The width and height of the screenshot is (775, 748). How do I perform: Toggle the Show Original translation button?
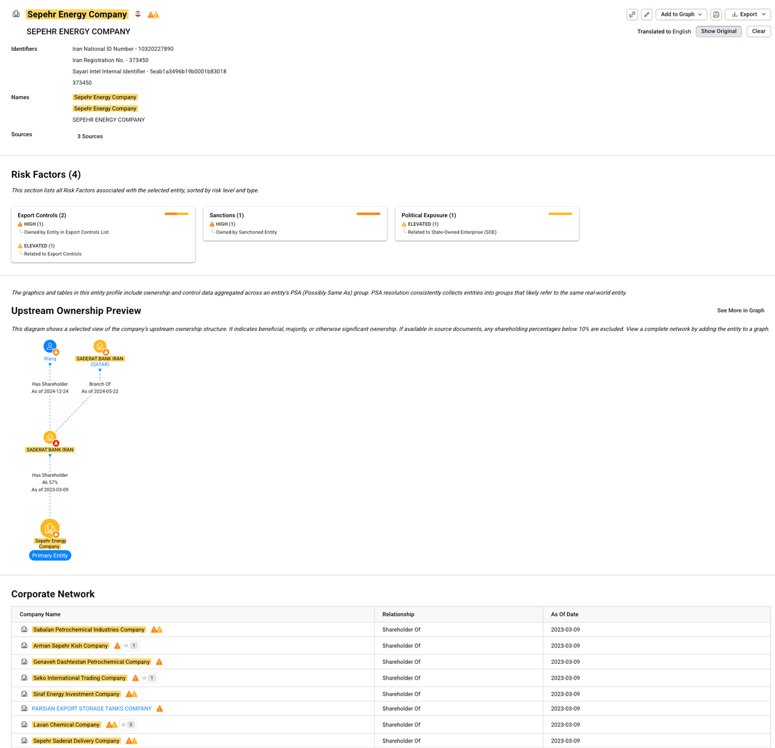719,31
